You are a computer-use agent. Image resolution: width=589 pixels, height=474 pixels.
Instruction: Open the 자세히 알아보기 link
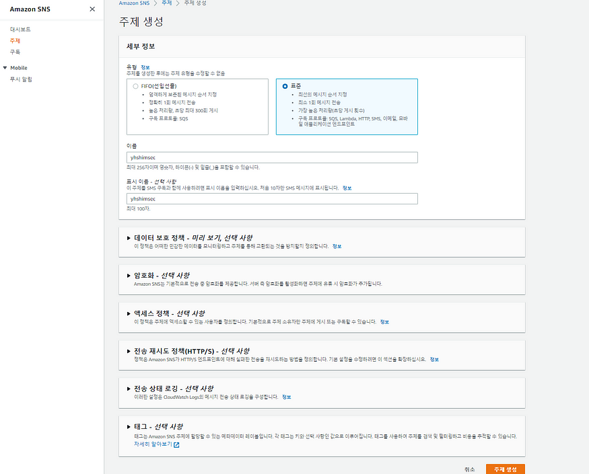(x=153, y=444)
